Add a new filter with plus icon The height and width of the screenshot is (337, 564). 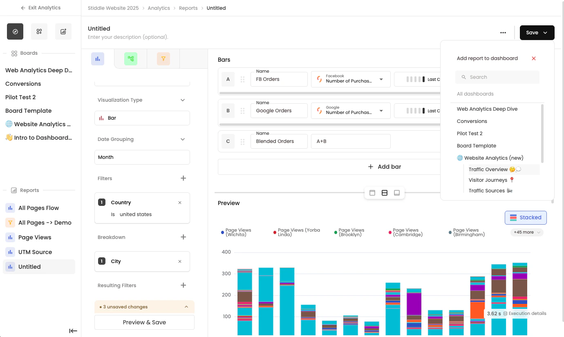(184, 178)
